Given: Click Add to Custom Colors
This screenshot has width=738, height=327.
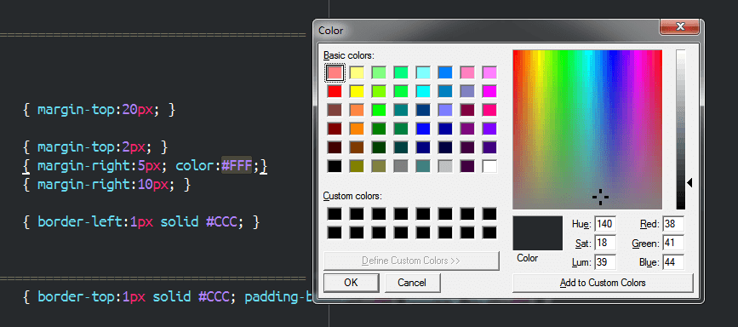Looking at the screenshot, I should (603, 283).
